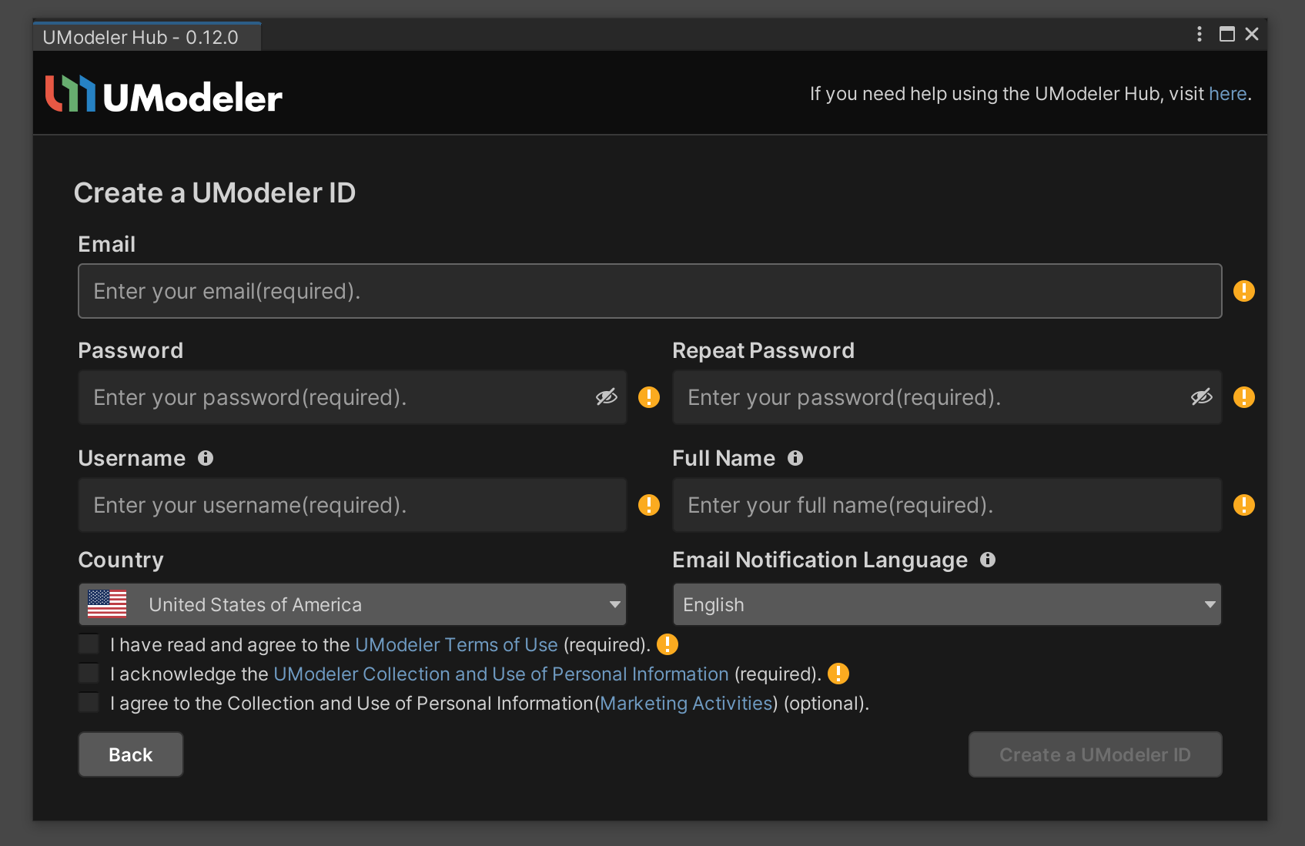The height and width of the screenshot is (846, 1305).
Task: Open the UModeler Terms of Use link
Action: click(x=456, y=644)
